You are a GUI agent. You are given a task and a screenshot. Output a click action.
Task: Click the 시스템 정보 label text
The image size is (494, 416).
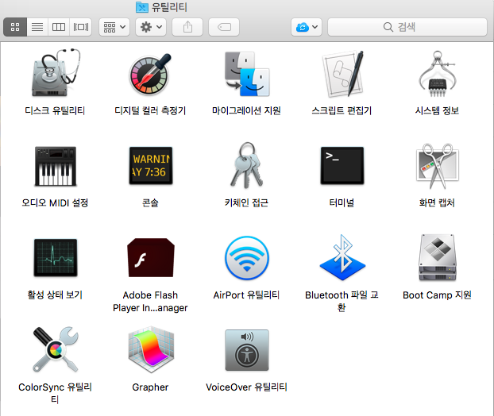437,110
